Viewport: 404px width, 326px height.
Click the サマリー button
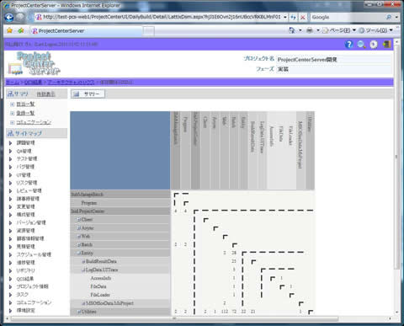88,94
